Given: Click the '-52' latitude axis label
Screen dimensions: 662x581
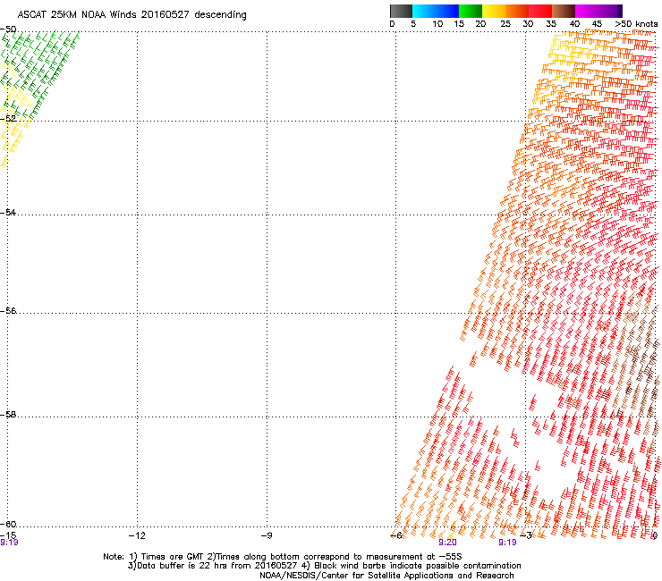Looking at the screenshot, I should point(8,119).
